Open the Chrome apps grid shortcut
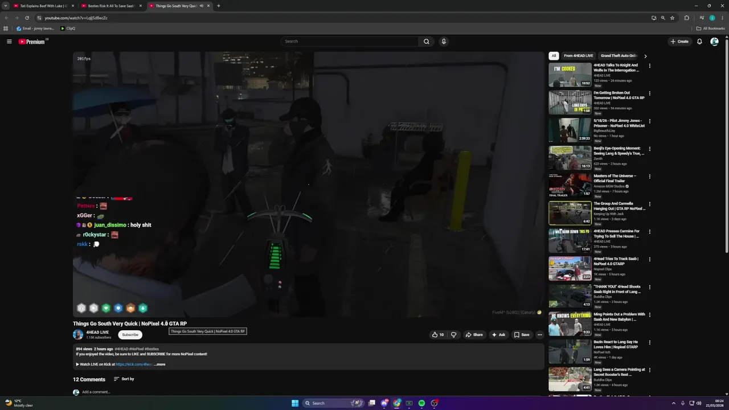Viewport: 729px width, 410px height. (6, 28)
